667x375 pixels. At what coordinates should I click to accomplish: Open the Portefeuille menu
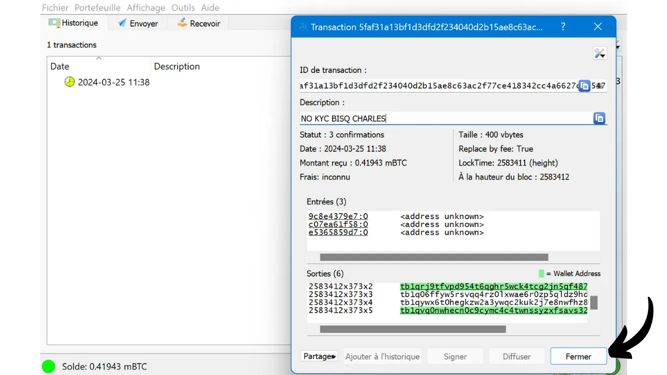pyautogui.click(x=97, y=8)
